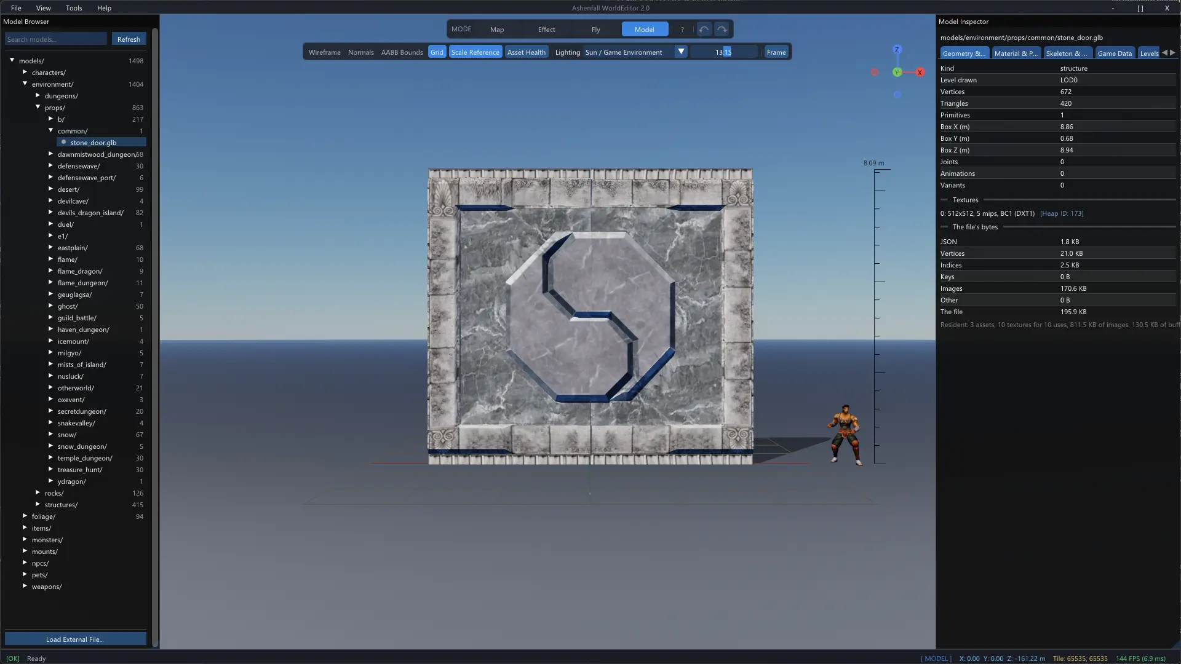Click the Frame button

point(776,52)
